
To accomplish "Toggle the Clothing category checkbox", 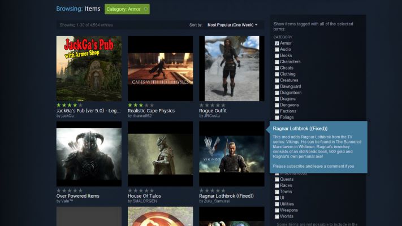I will (x=276, y=74).
